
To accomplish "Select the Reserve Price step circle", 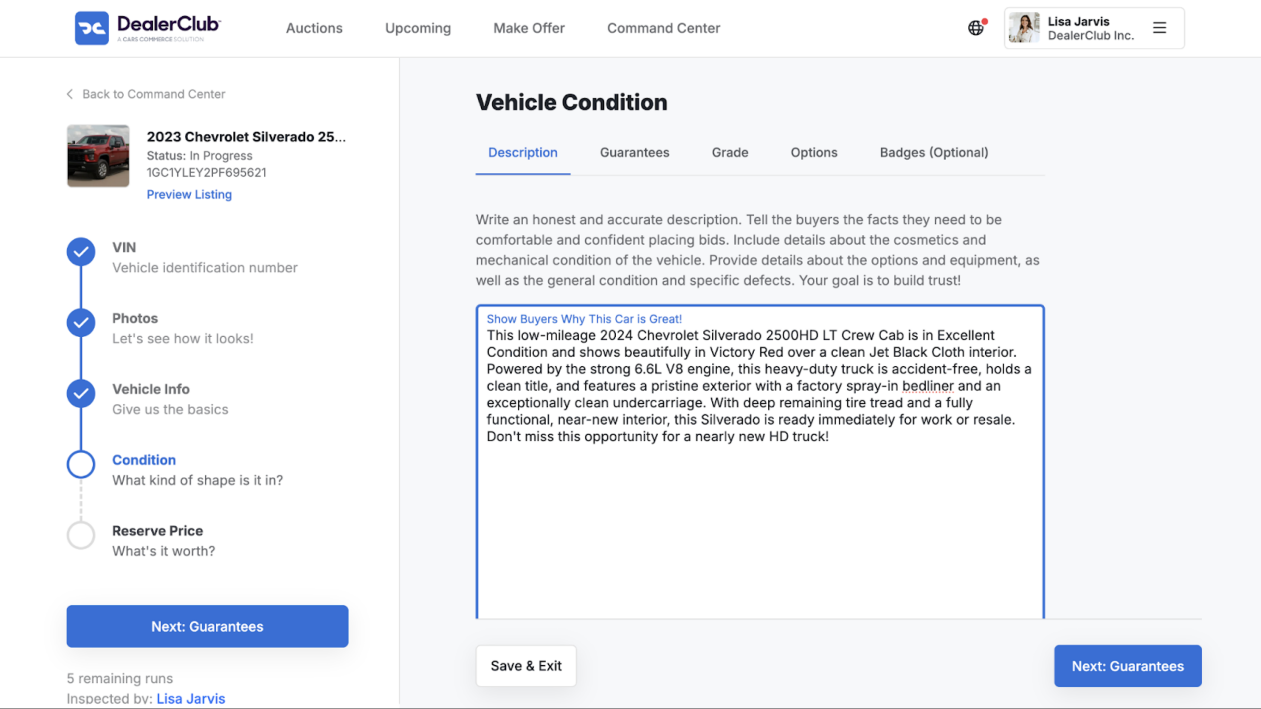I will [x=81, y=535].
